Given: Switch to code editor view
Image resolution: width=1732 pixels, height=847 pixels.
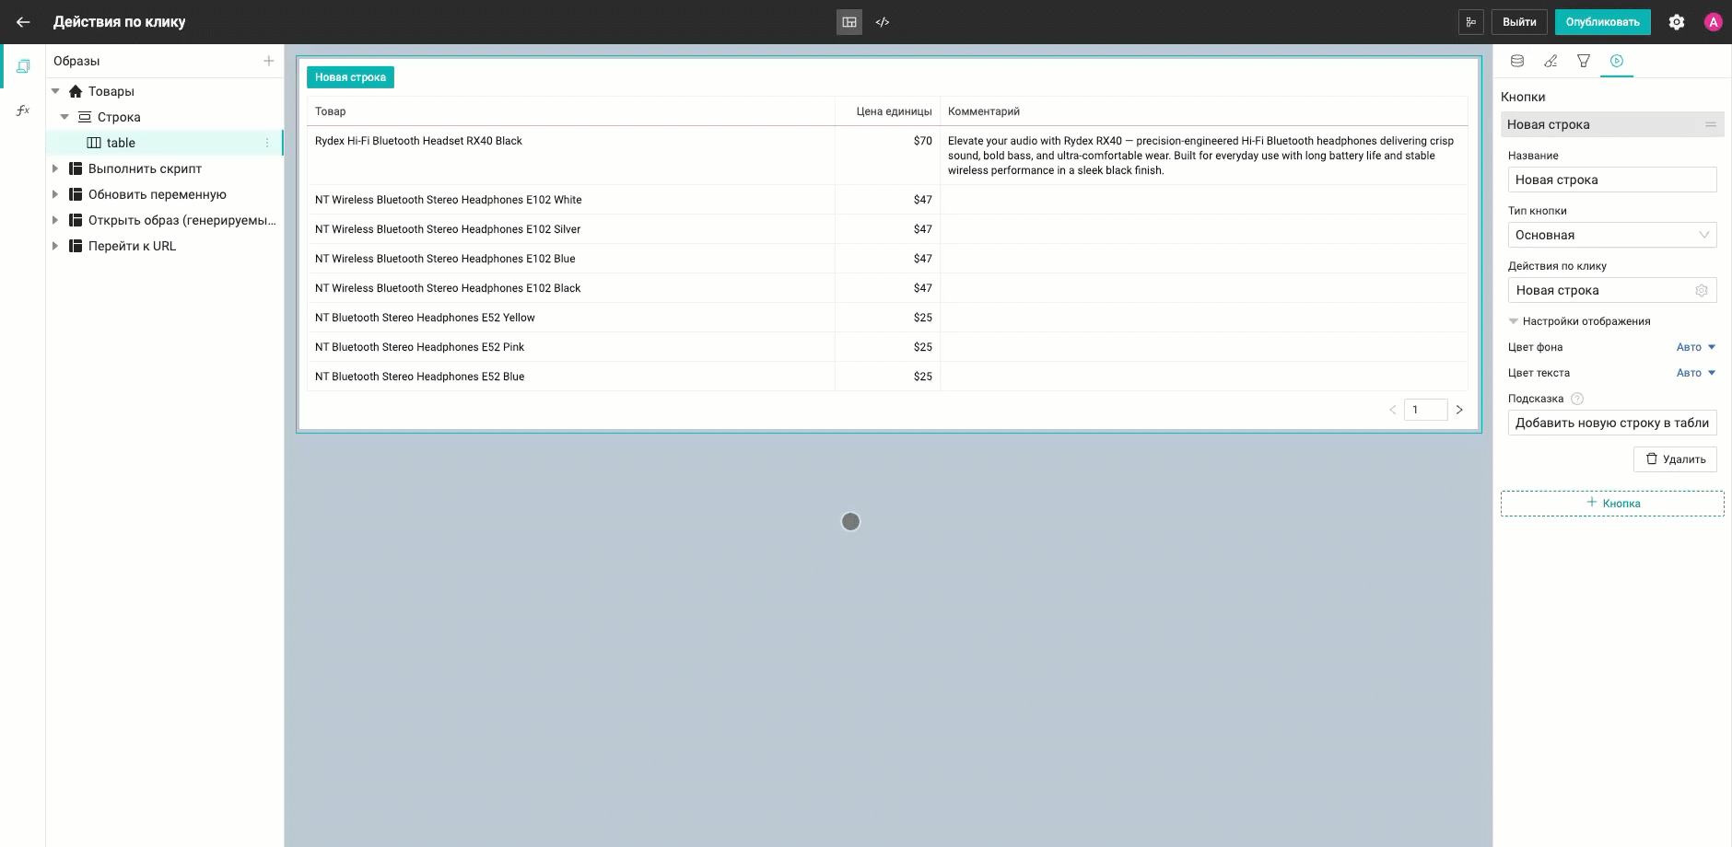Looking at the screenshot, I should (883, 22).
